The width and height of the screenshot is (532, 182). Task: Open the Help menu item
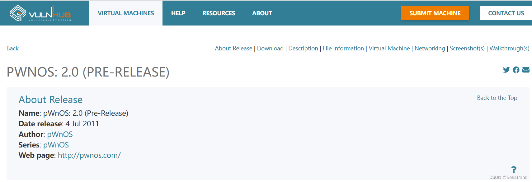[x=178, y=13]
